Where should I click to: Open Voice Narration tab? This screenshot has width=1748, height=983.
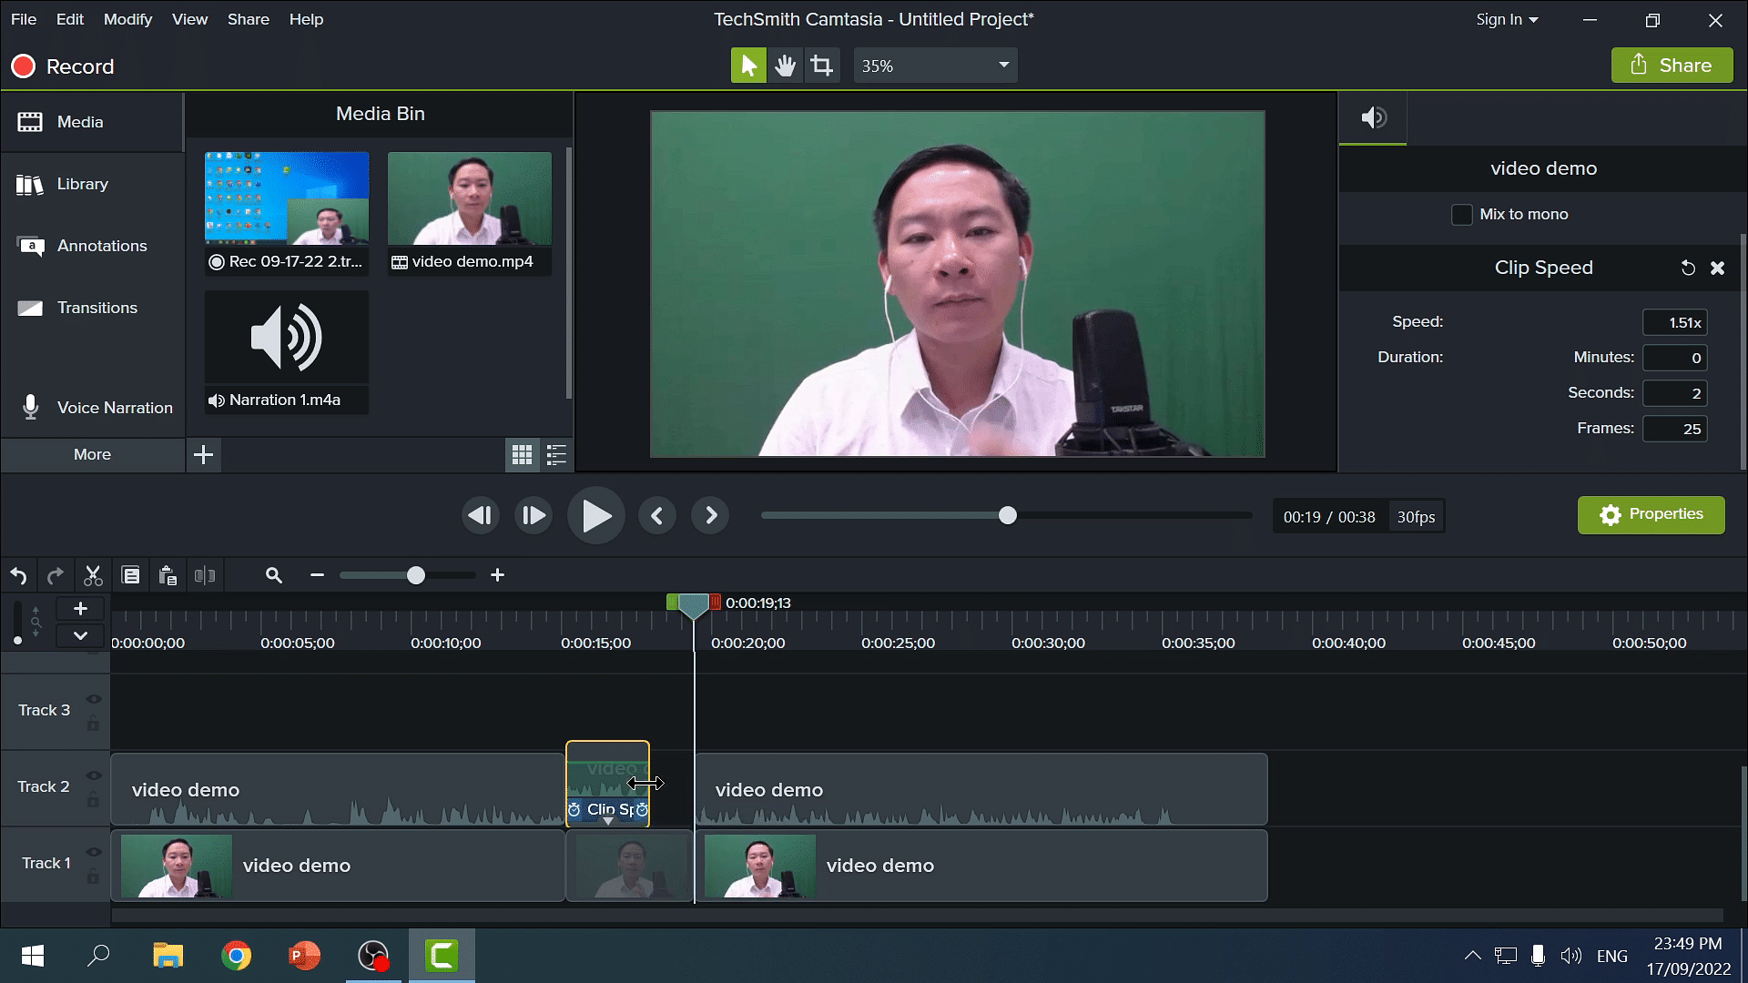pos(92,408)
